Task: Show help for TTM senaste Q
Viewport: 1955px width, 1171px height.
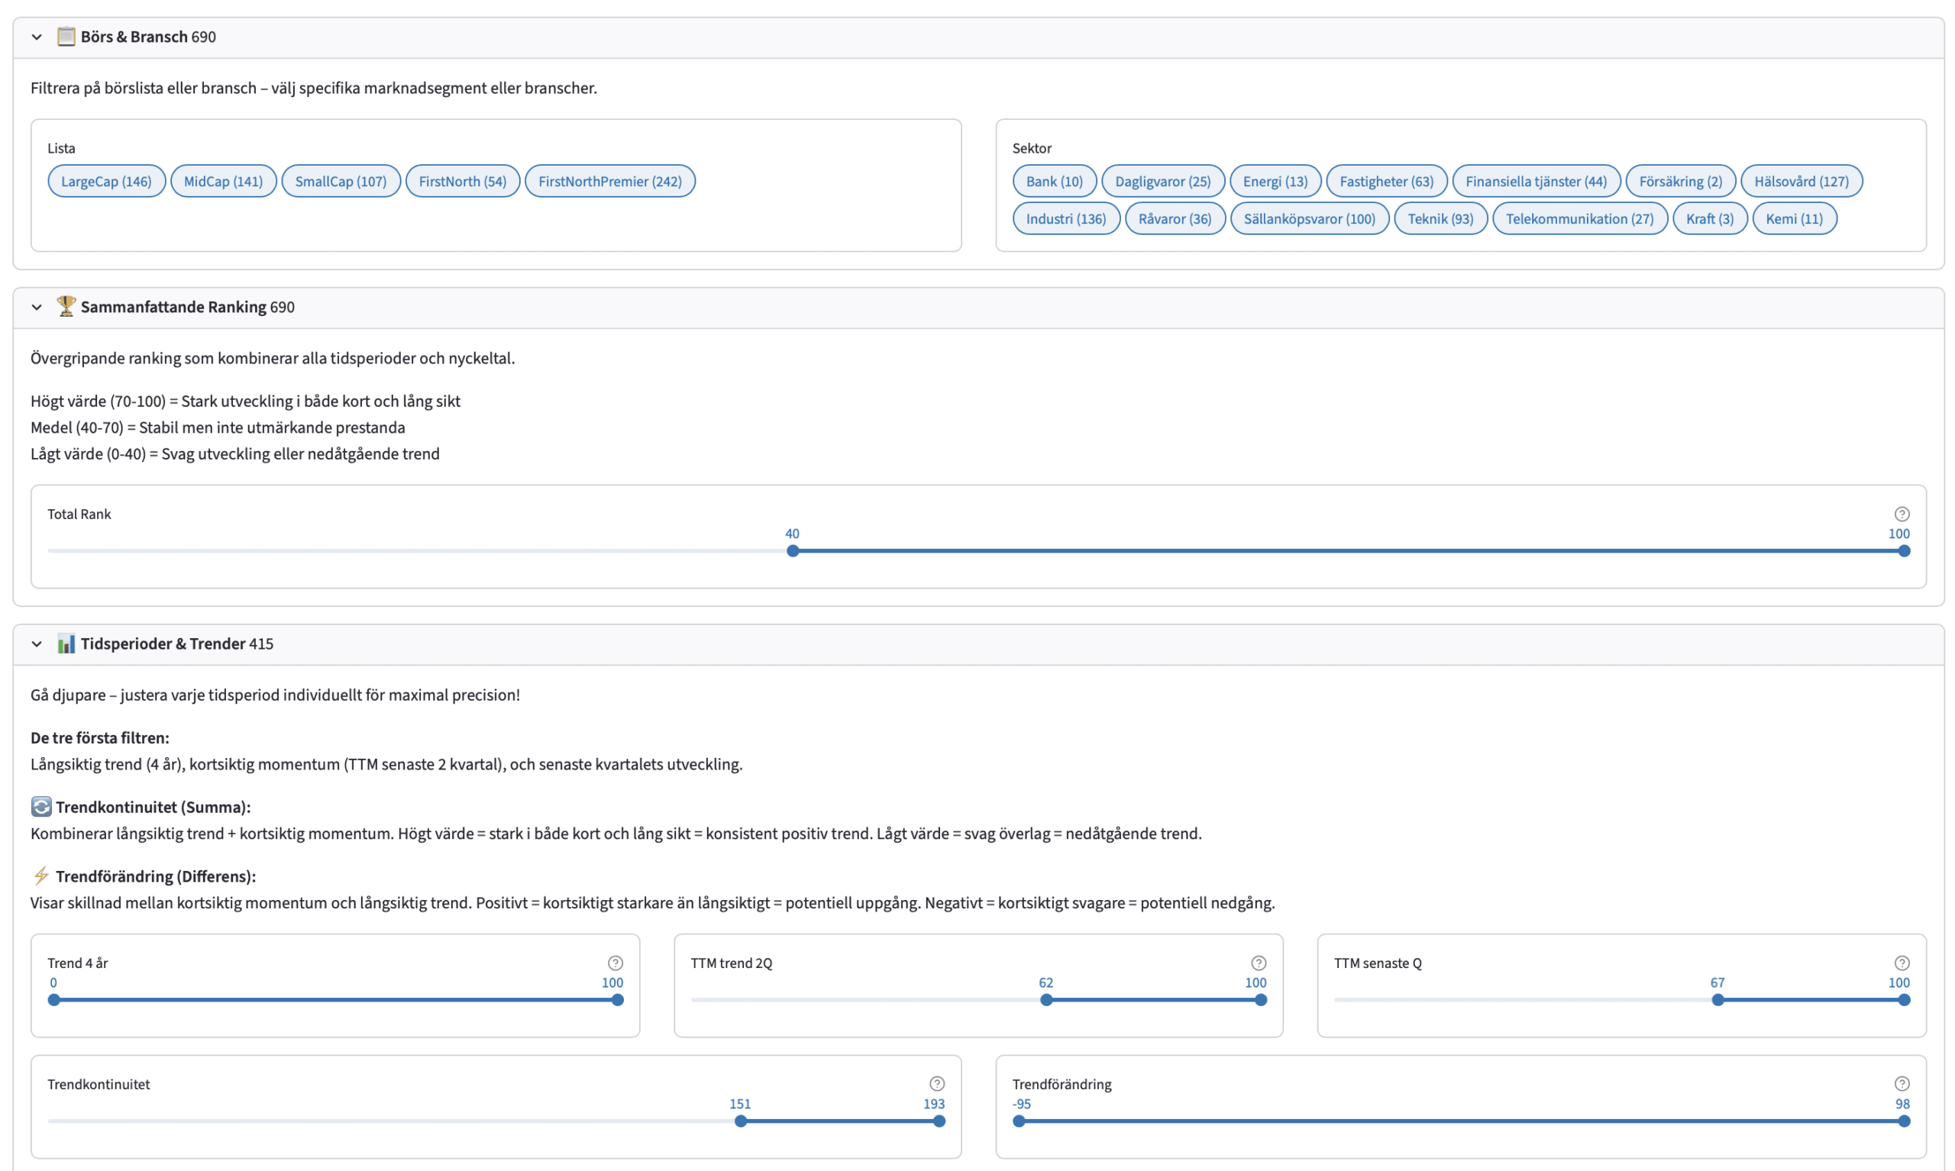Action: pyautogui.click(x=1901, y=963)
